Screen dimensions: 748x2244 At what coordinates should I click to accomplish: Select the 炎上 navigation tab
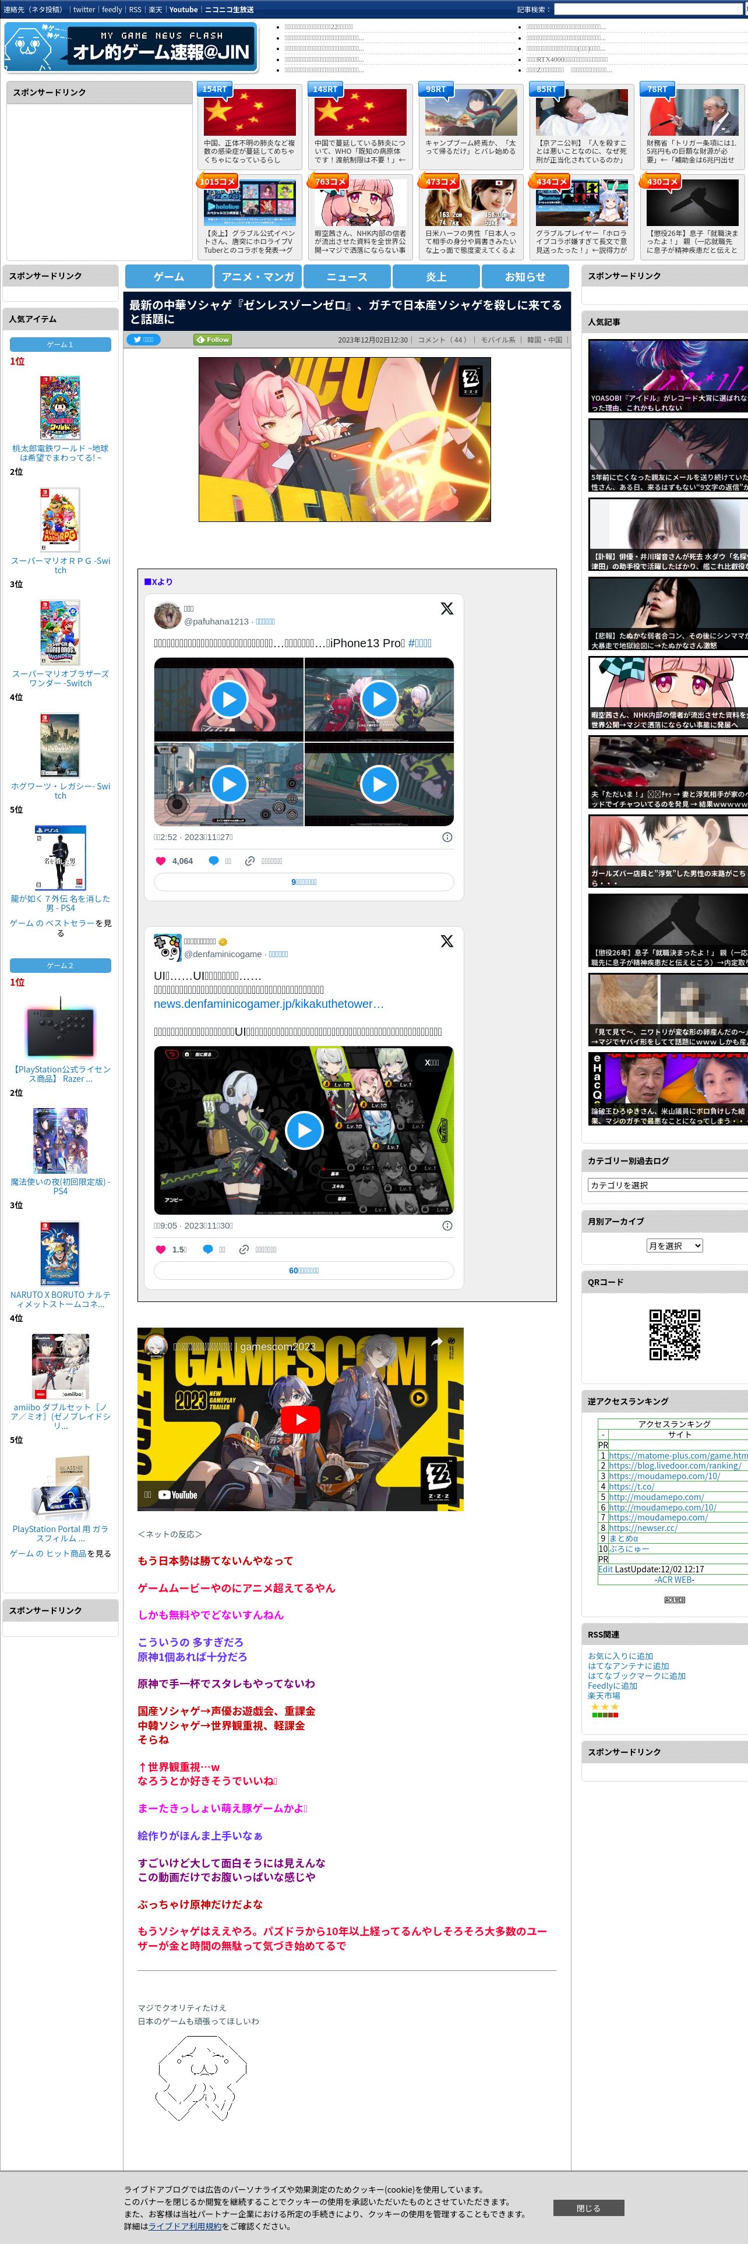click(x=436, y=276)
